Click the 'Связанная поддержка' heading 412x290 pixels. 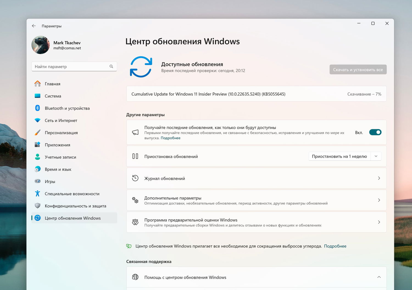click(x=149, y=262)
